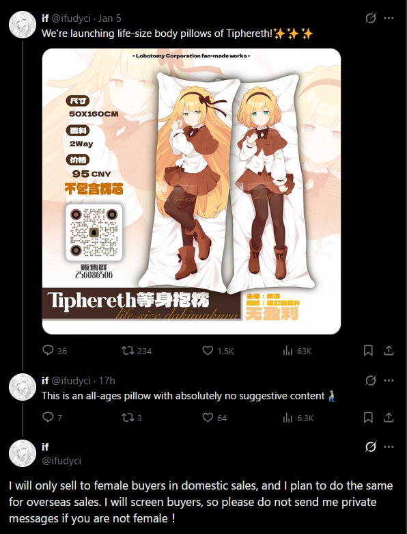Open Grok icon on the first tweet
The width and height of the screenshot is (407, 534).
(x=370, y=18)
